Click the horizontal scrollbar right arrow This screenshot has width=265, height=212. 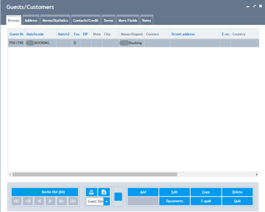pyautogui.click(x=257, y=174)
